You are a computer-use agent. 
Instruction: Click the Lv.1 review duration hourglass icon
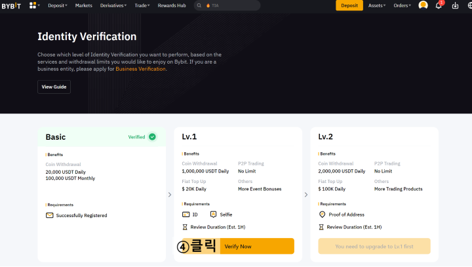[x=185, y=227]
